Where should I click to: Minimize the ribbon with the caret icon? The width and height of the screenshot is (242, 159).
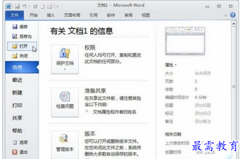[226, 15]
